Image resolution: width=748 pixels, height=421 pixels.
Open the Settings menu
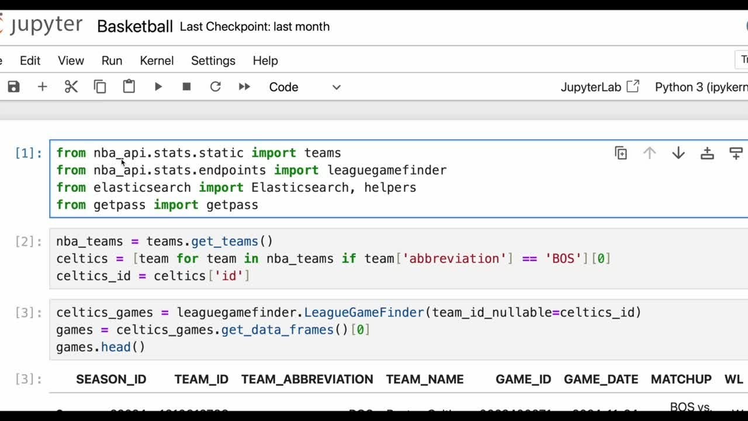[213, 61]
